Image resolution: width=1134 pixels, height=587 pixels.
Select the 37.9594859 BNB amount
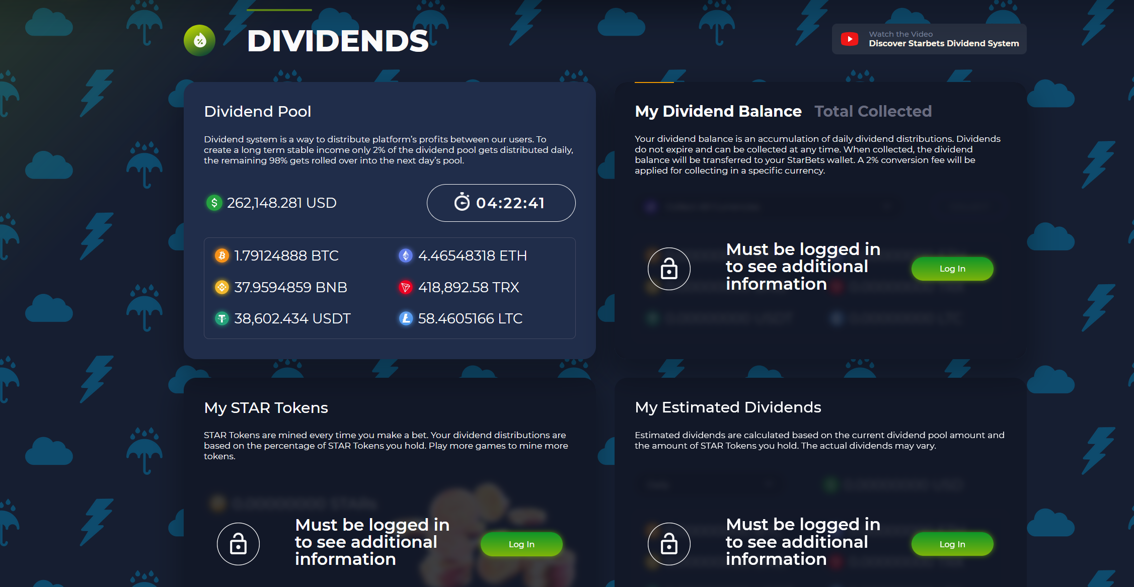click(x=291, y=287)
